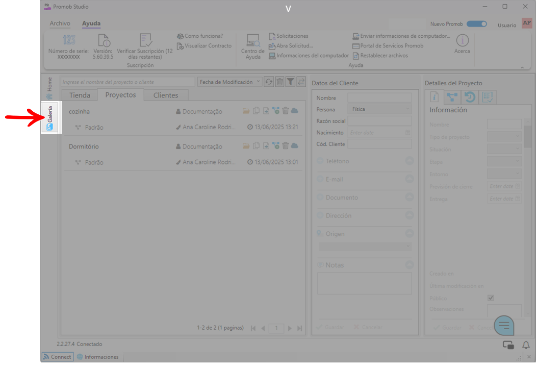Open the Dormitório project folder icon
Screen dimensions: 538x367
tap(246, 146)
